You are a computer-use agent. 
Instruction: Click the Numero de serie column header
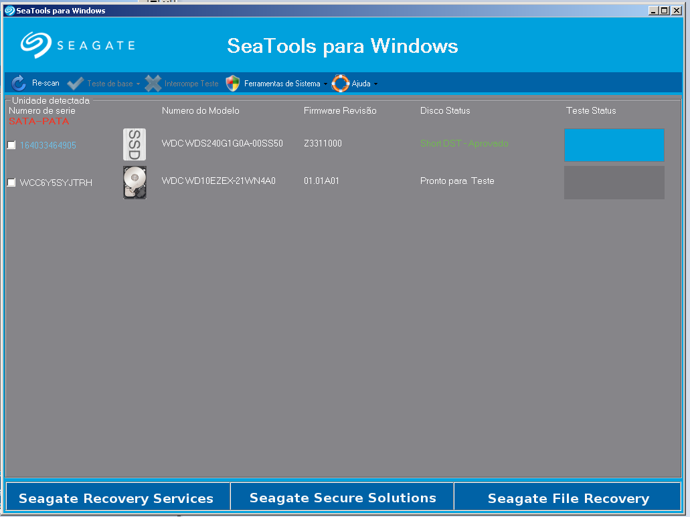(41, 111)
